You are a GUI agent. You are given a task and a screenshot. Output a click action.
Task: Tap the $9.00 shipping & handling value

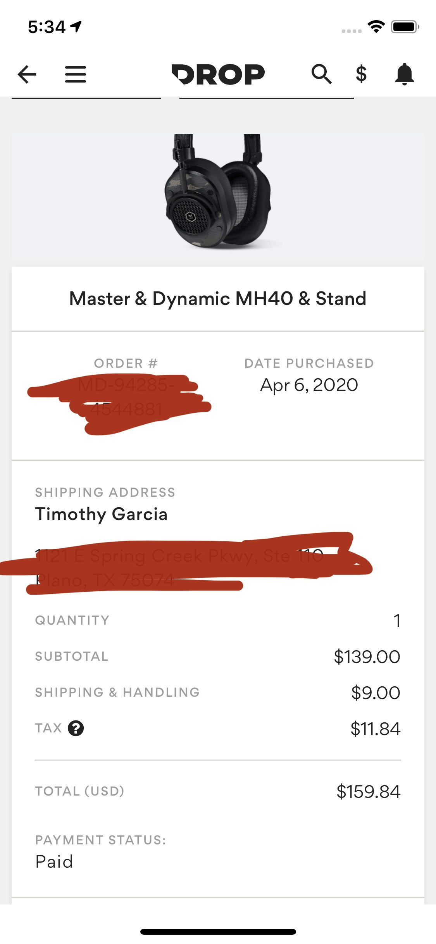(375, 692)
